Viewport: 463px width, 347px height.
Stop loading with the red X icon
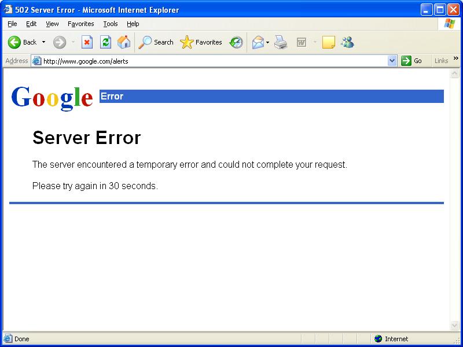(87, 42)
